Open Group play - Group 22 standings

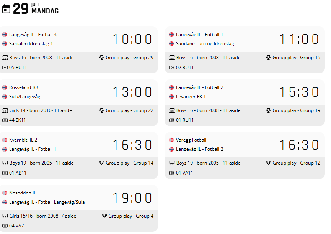129,110
